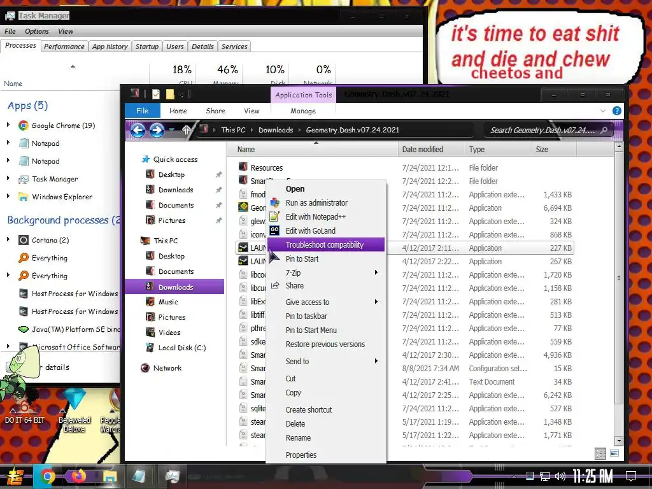
Task: Click the Back arrow in Explorer
Action: coord(138,130)
